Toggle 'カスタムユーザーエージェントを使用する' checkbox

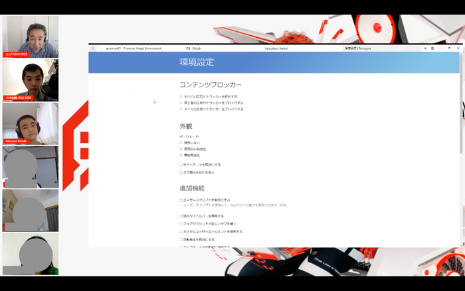tap(181, 231)
